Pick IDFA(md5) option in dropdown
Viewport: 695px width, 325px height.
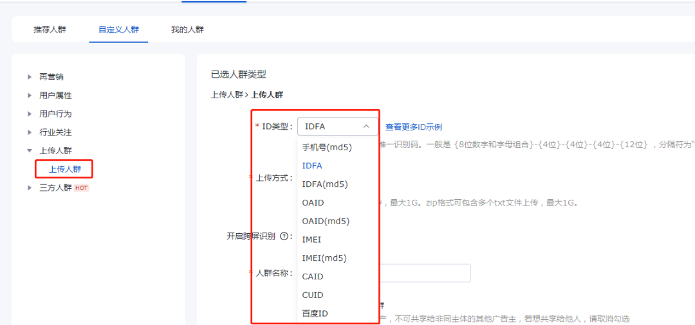pyautogui.click(x=325, y=184)
